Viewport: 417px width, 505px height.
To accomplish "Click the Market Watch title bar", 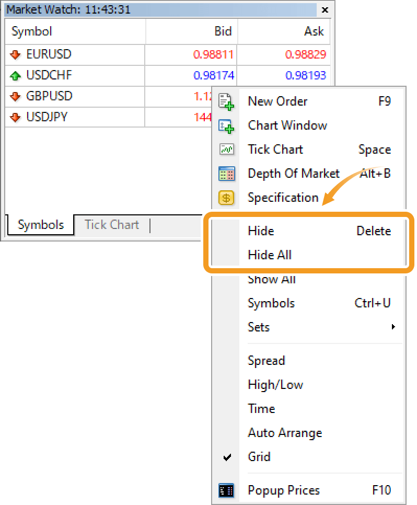I will 161,10.
